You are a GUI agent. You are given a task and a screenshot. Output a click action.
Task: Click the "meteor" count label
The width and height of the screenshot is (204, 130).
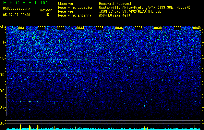[x=46, y=10]
